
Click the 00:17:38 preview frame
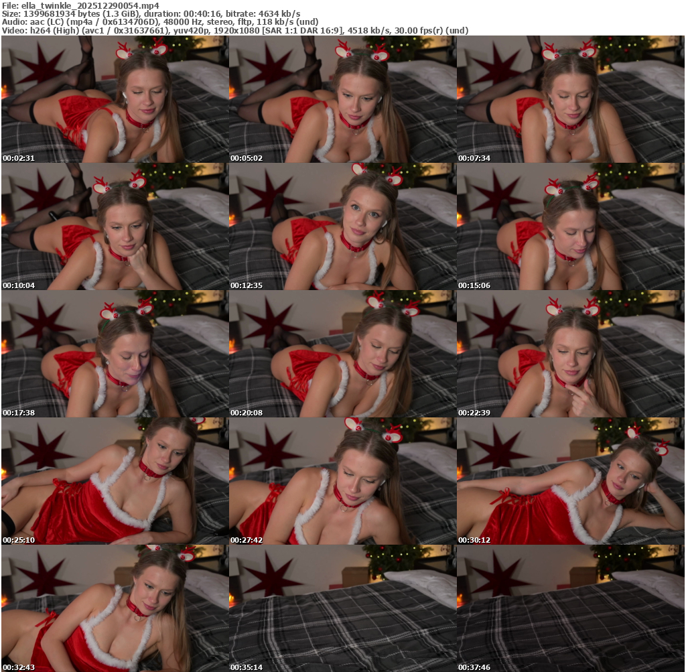115,354
